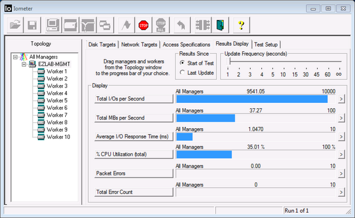This screenshot has width=355, height=218.
Task: Open a test configuration file
Action: [15, 25]
